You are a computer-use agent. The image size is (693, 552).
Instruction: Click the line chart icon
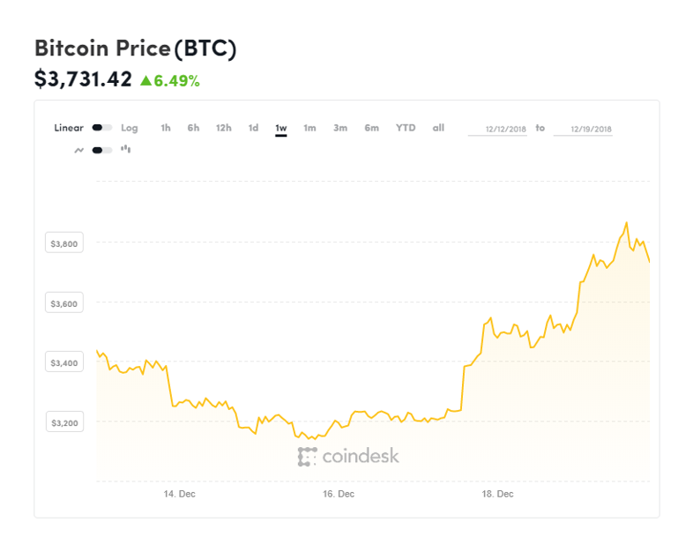pyautogui.click(x=78, y=150)
